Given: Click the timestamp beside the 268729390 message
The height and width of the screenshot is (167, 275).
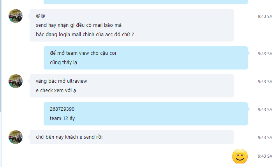Looking at the screenshot, I should coord(265,110).
